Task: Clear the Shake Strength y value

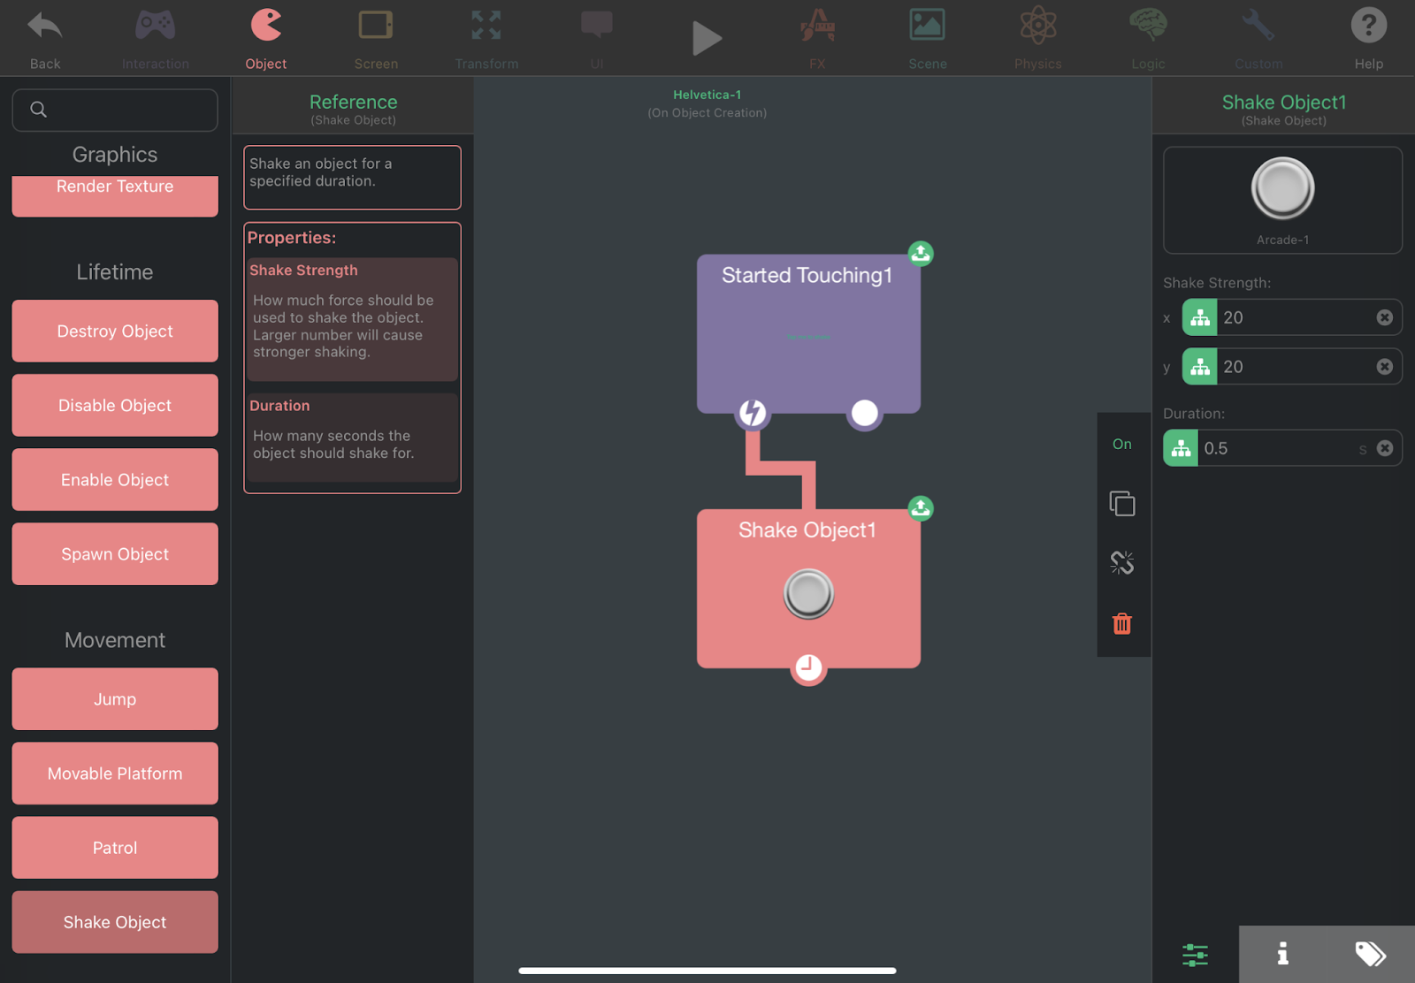Action: tap(1385, 366)
